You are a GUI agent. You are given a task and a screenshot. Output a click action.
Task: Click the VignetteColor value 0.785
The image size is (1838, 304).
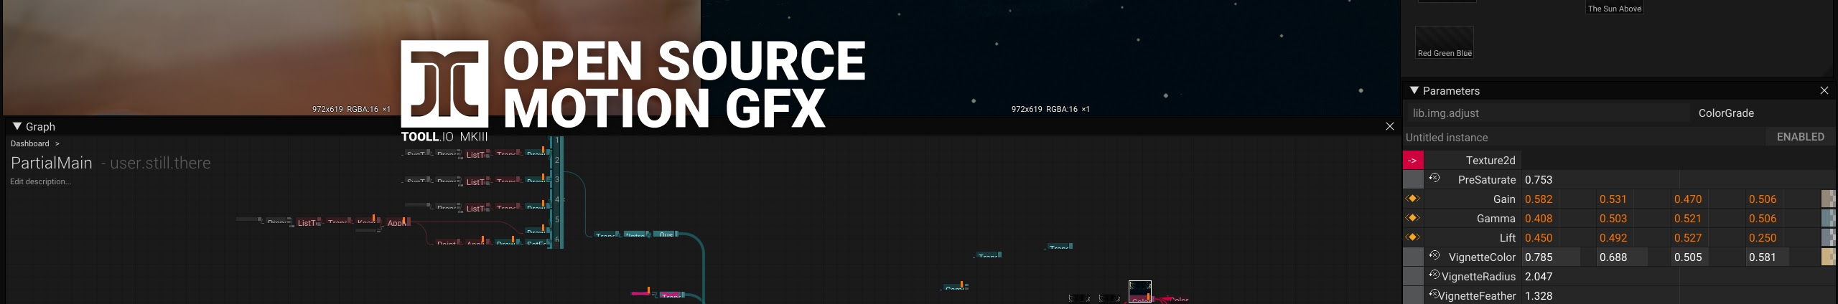pos(1539,257)
